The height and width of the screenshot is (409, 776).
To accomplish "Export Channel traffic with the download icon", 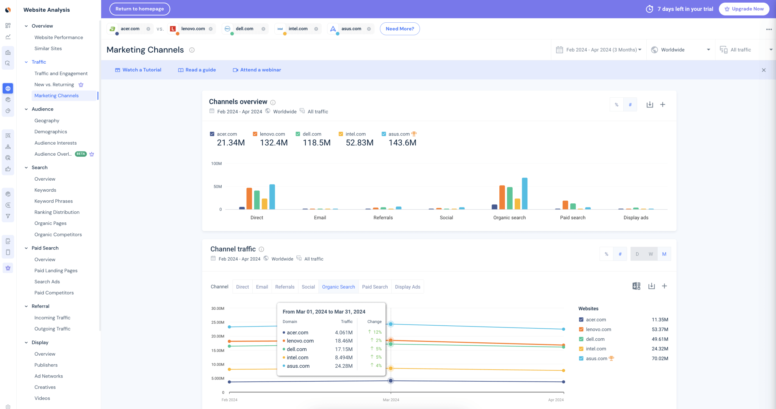I will point(651,286).
